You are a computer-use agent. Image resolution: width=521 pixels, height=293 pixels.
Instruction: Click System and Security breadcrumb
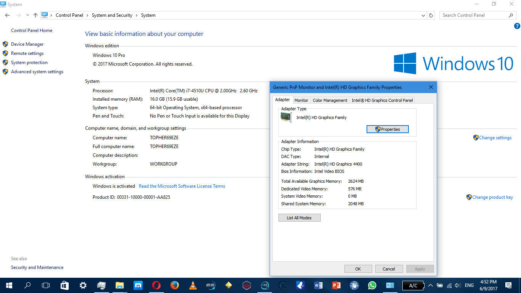click(112, 15)
